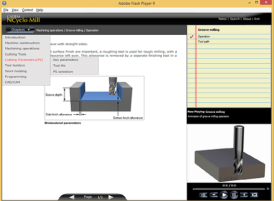Click the Now Playing: Groove milling label
This screenshot has width=274, height=201.
click(206, 112)
